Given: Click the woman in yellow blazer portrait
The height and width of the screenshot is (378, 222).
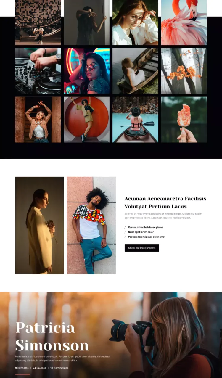Looking at the screenshot, I should pos(39,225).
